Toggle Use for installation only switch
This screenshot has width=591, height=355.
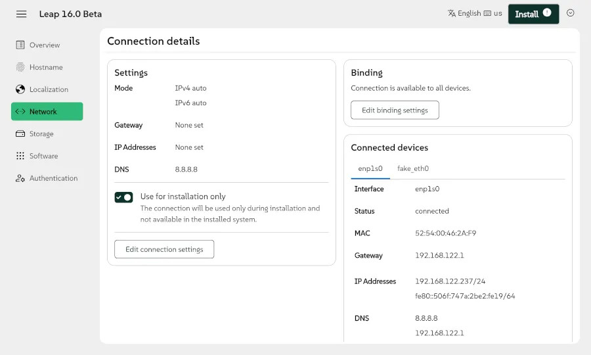[123, 197]
